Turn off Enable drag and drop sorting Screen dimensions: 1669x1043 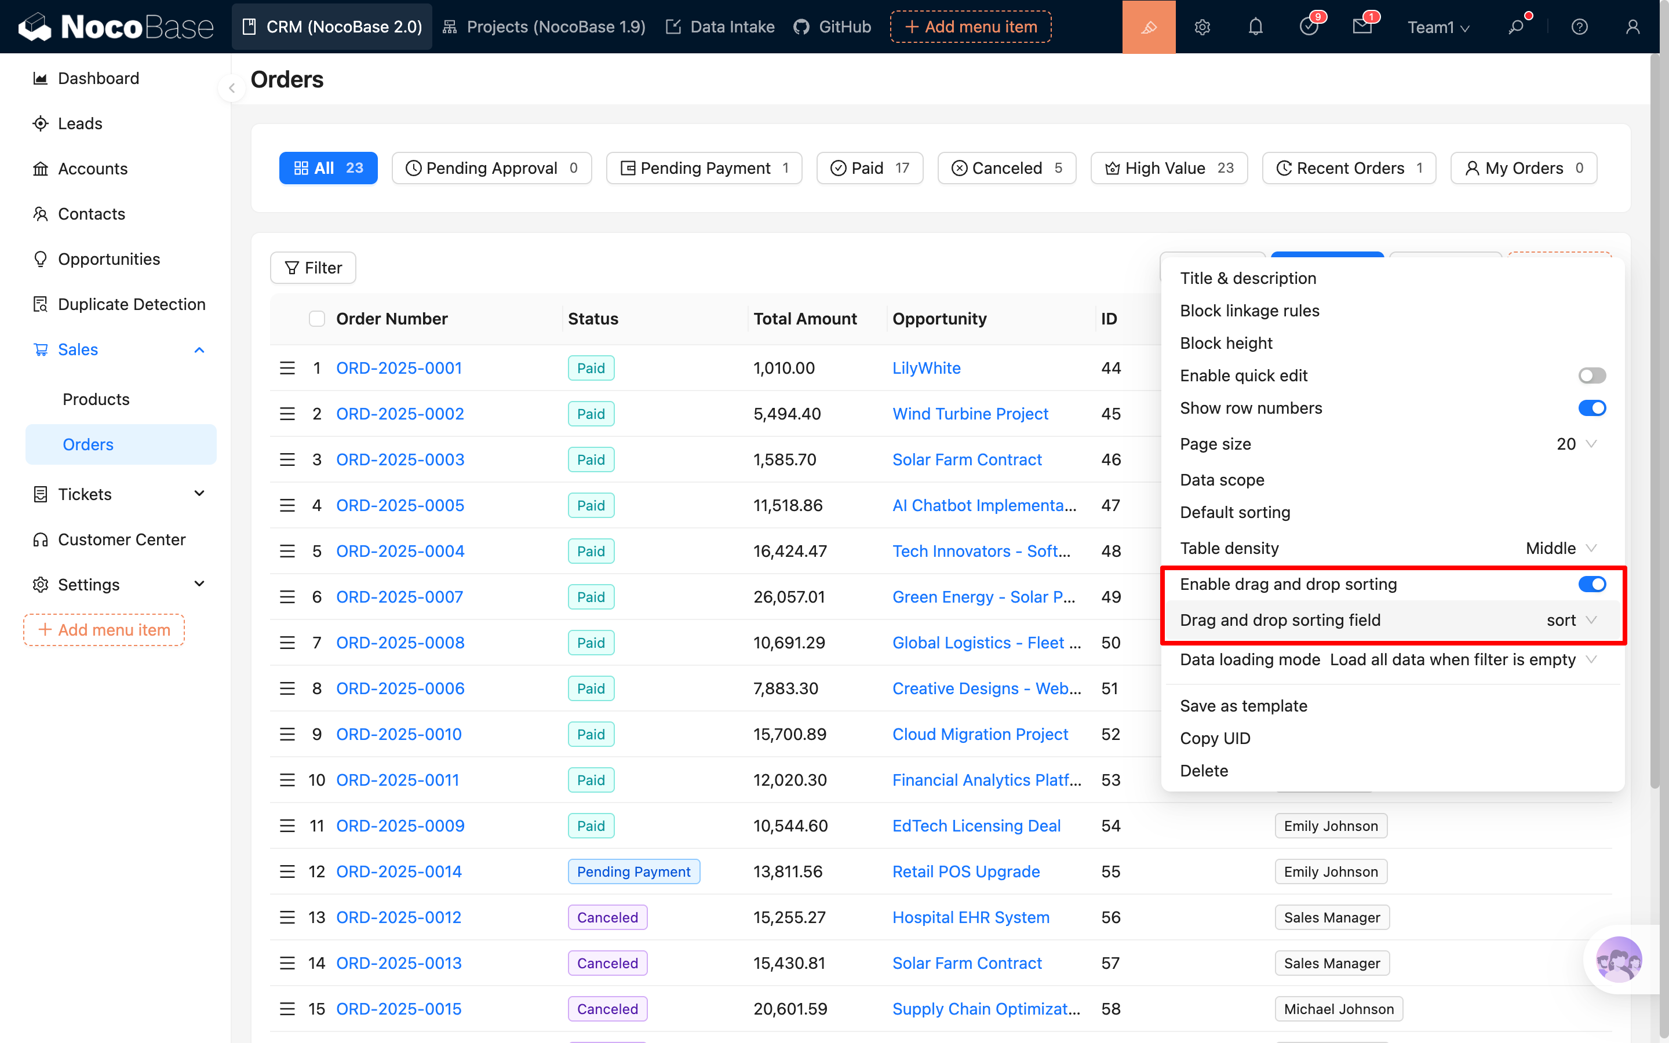1591,584
